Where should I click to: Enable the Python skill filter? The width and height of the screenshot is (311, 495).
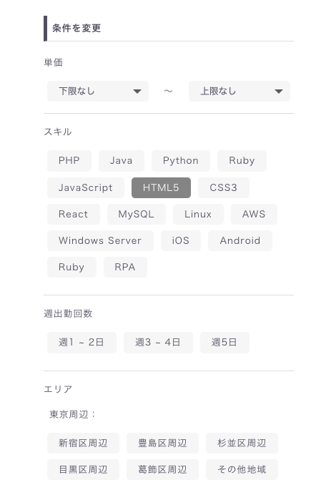[x=181, y=161]
